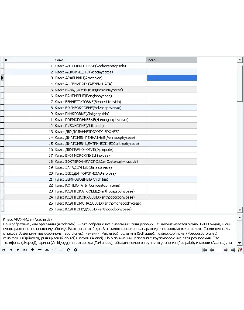
Task: Click the edit record triangle icon
Action: click(47, 250)
